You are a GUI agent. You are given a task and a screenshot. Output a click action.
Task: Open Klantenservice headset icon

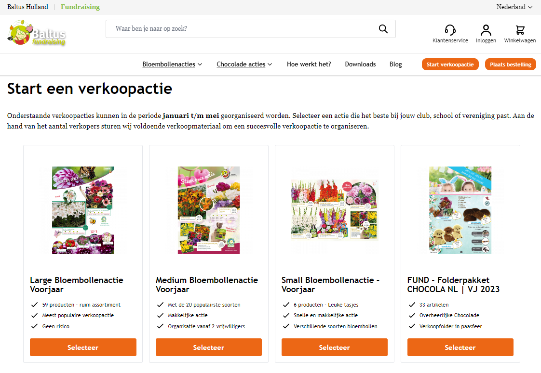click(450, 30)
